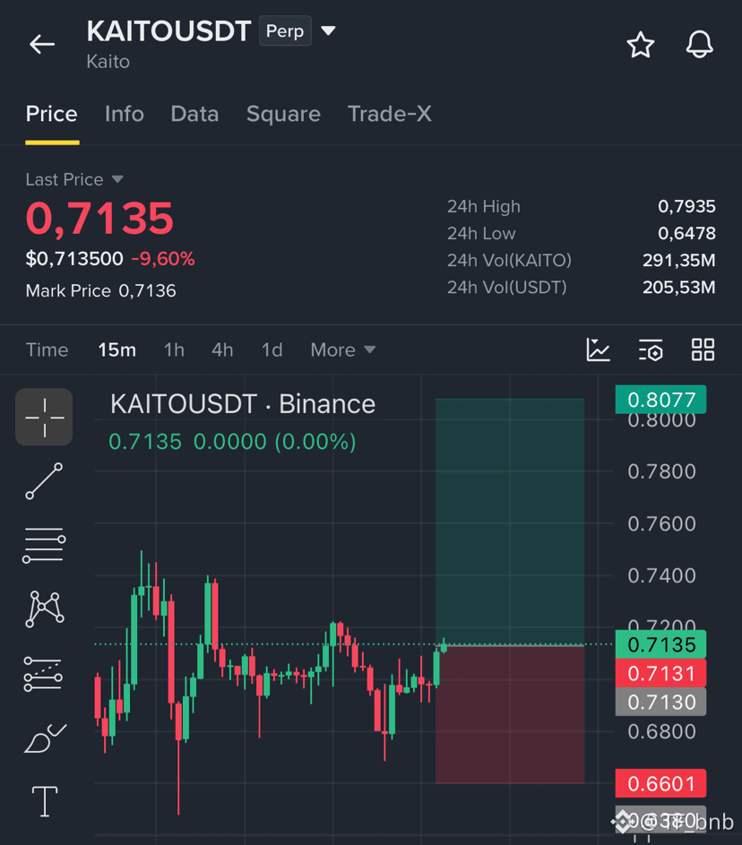
Task: Select the long/short position projection tool
Action: (x=43, y=674)
